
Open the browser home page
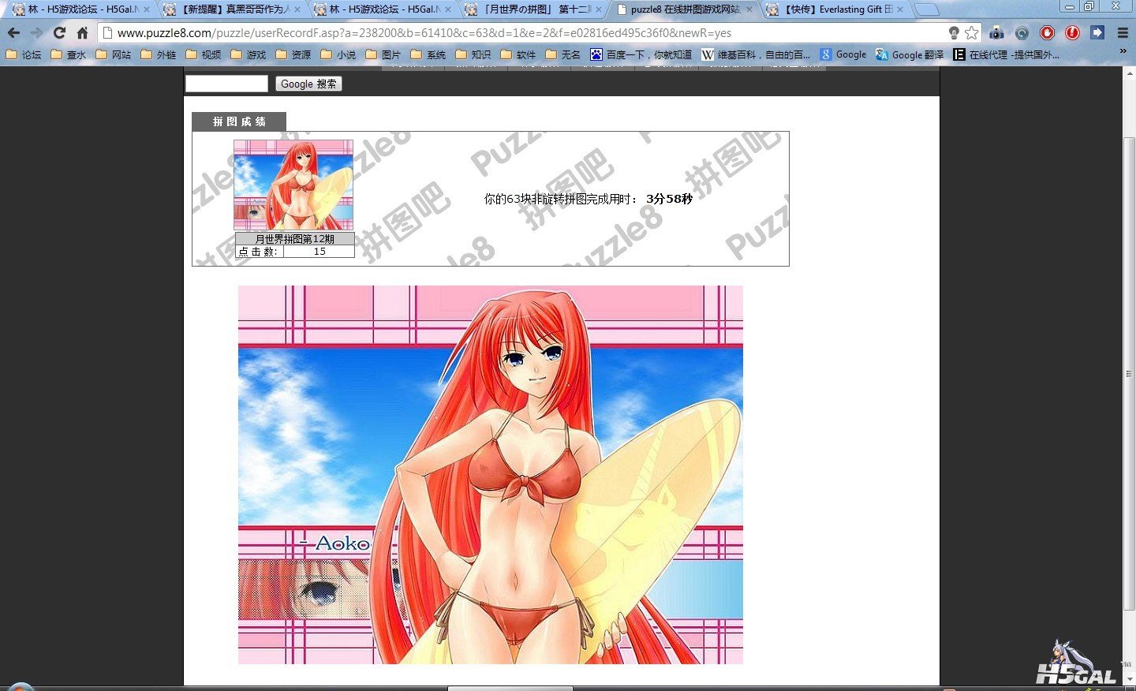pyautogui.click(x=82, y=33)
